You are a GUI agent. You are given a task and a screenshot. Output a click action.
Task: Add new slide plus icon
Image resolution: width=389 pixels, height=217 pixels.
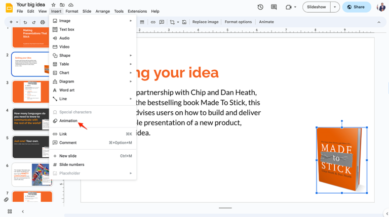pyautogui.click(x=11, y=22)
